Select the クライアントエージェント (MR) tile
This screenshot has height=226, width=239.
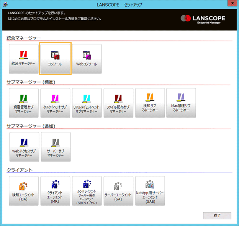coord(55,191)
